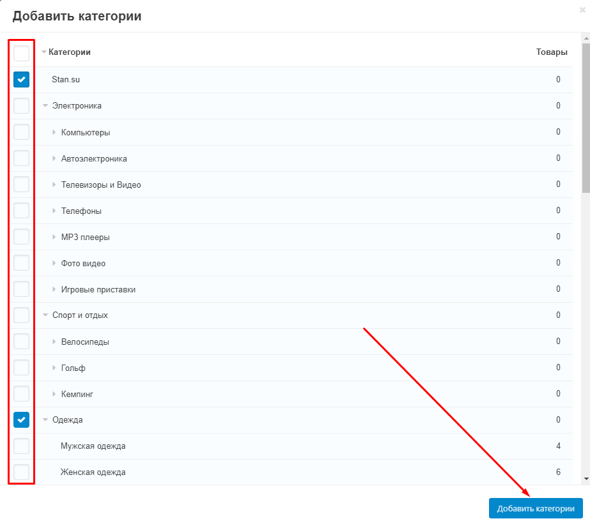The width and height of the screenshot is (590, 528).
Task: Collapse the Электроника category tree
Action: [45, 105]
